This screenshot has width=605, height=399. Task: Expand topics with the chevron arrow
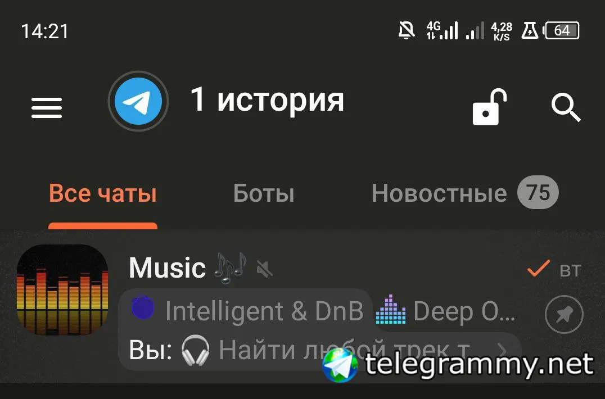click(502, 351)
